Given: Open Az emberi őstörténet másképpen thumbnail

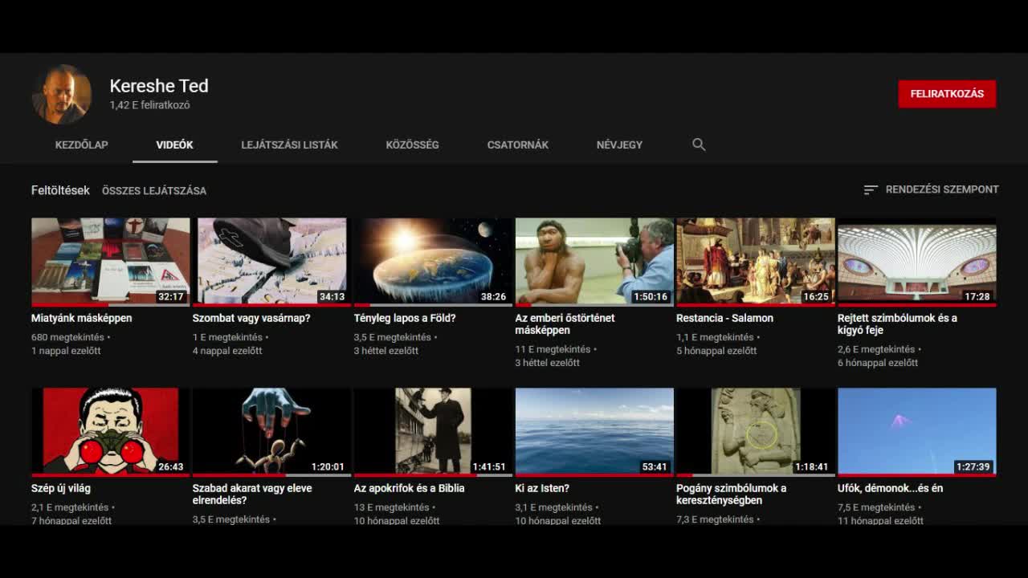Looking at the screenshot, I should [x=594, y=262].
